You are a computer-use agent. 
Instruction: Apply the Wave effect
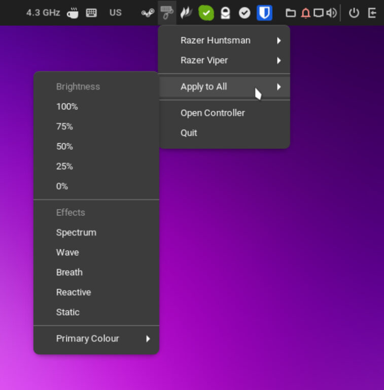coord(96,252)
